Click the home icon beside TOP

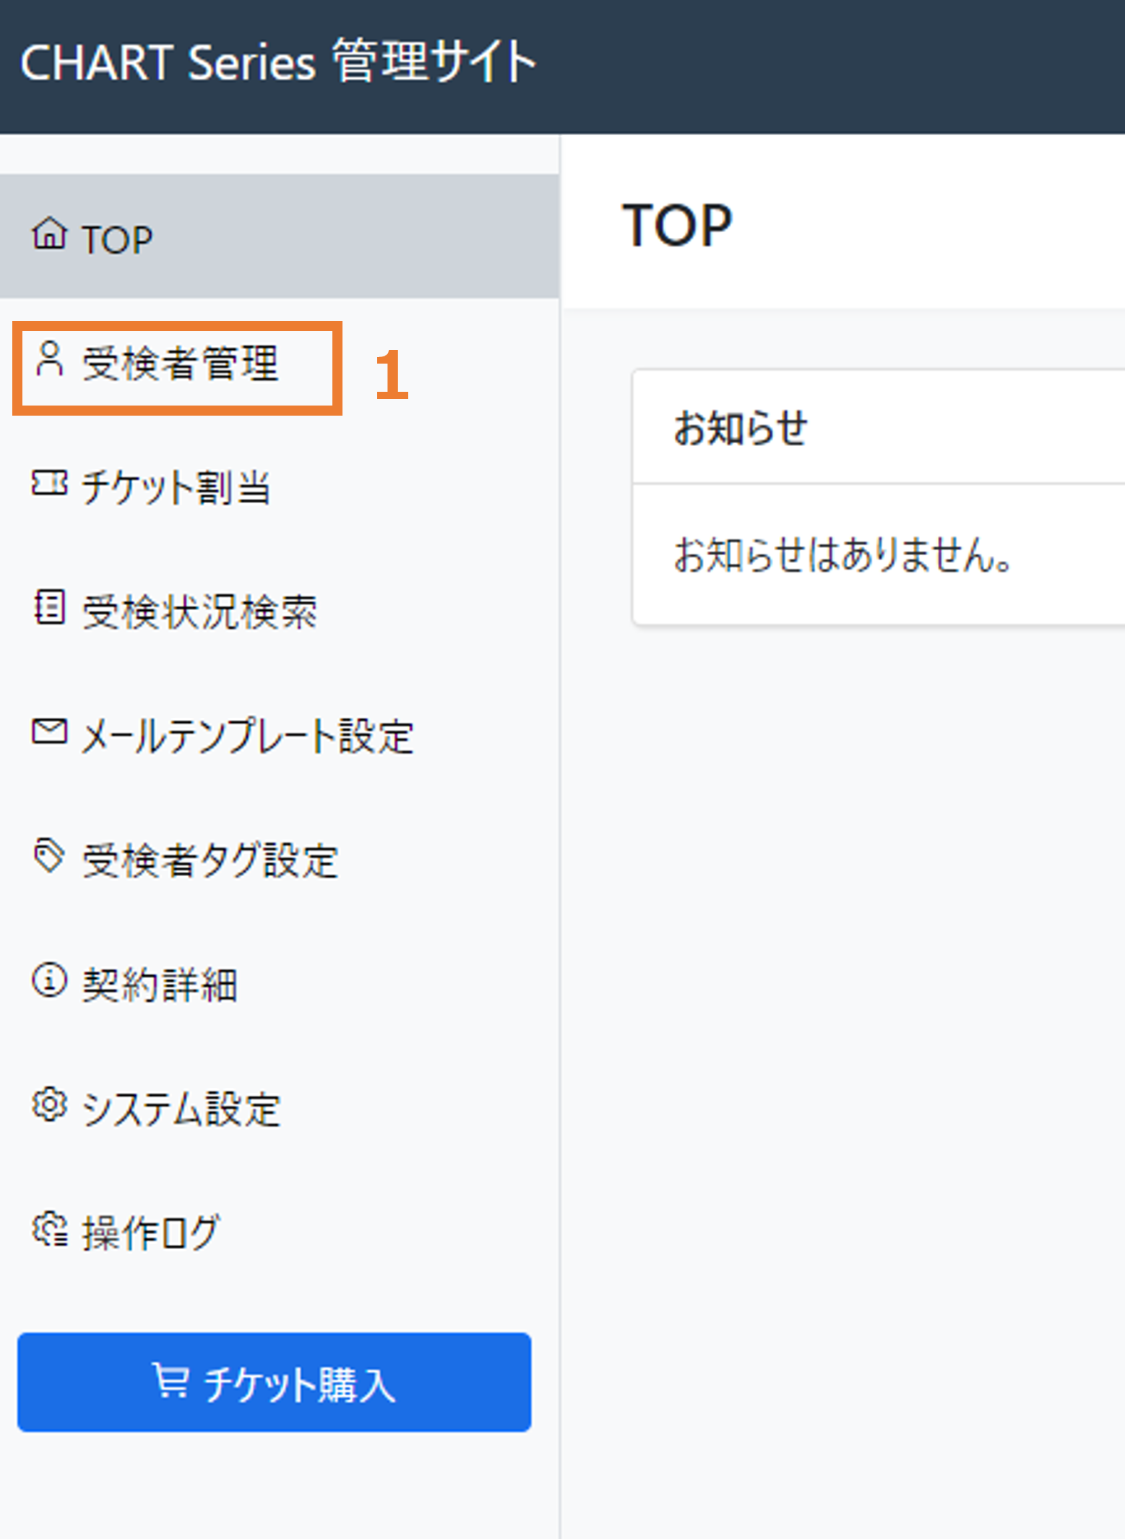tap(49, 234)
